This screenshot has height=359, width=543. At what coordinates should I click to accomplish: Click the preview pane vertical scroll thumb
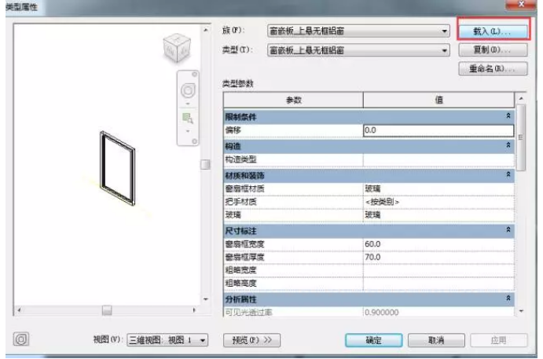pos(205,164)
